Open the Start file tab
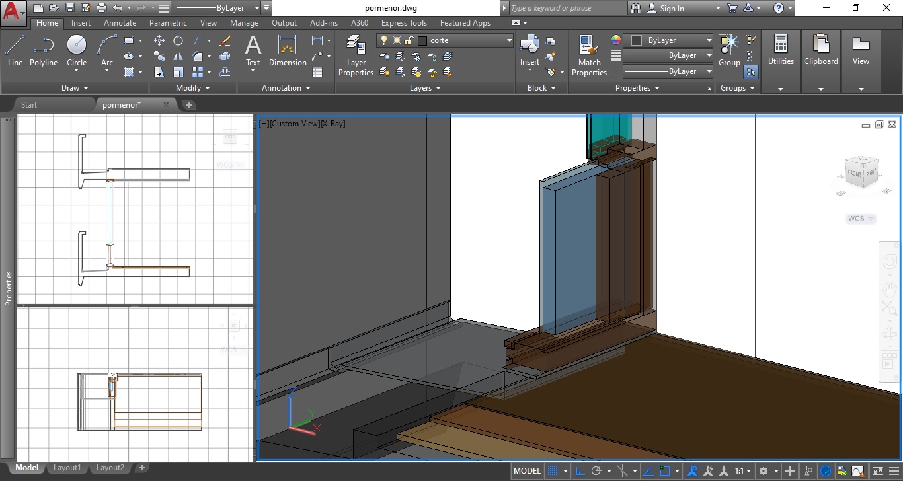The height and width of the screenshot is (481, 903). tap(29, 104)
